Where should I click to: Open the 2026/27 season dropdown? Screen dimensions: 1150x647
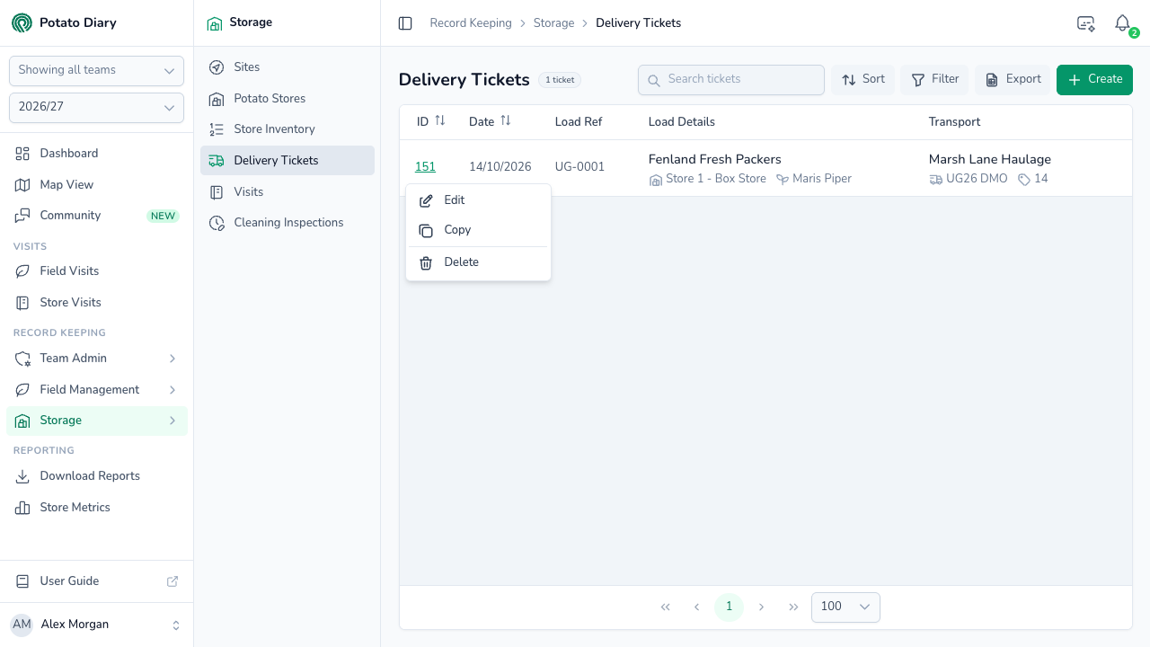[96, 108]
